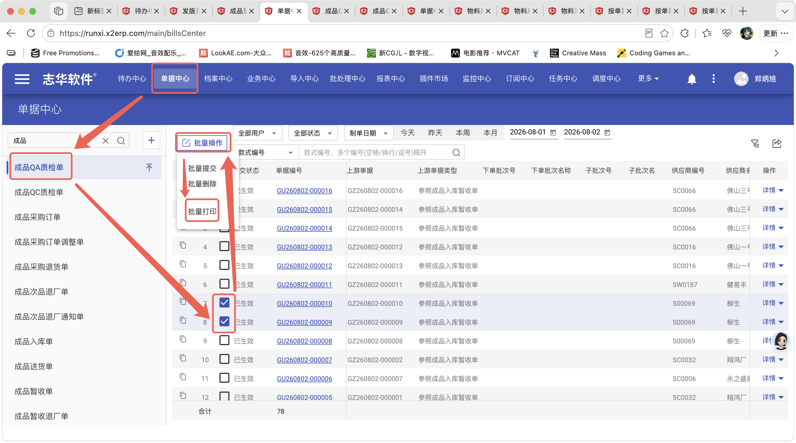This screenshot has width=796, height=443.
Task: Choose 批量打印 from the batch menu
Action: point(202,212)
